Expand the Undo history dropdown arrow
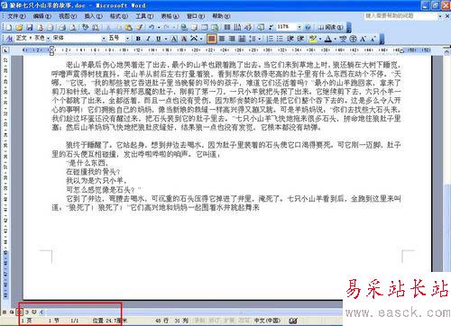The image size is (451, 326). (158, 28)
